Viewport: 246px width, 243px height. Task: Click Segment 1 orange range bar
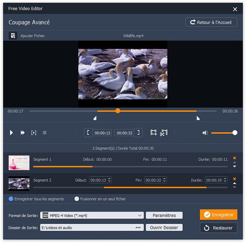pos(63,167)
